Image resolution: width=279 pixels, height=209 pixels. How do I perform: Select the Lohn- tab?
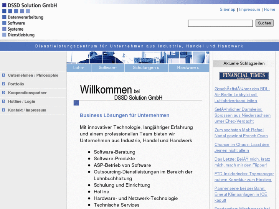[79, 67]
